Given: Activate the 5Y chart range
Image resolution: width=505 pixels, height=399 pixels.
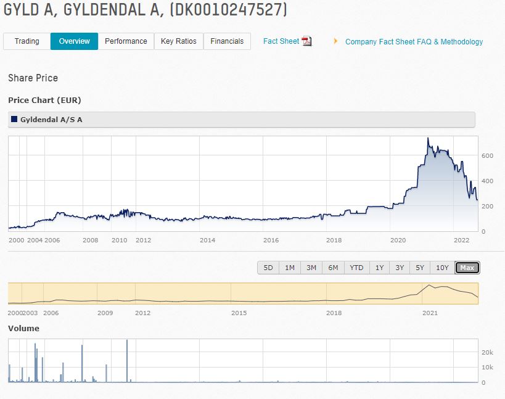Looking at the screenshot, I should pos(420,268).
